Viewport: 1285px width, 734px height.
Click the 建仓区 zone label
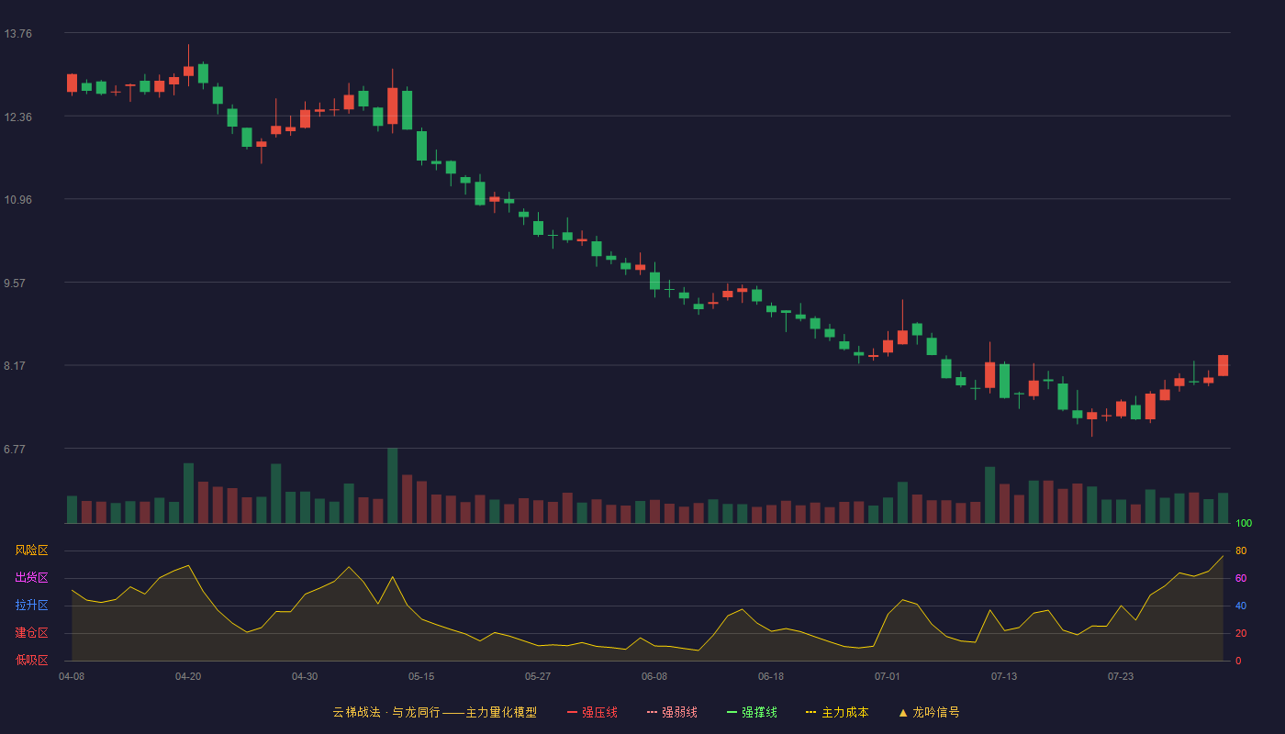31,633
